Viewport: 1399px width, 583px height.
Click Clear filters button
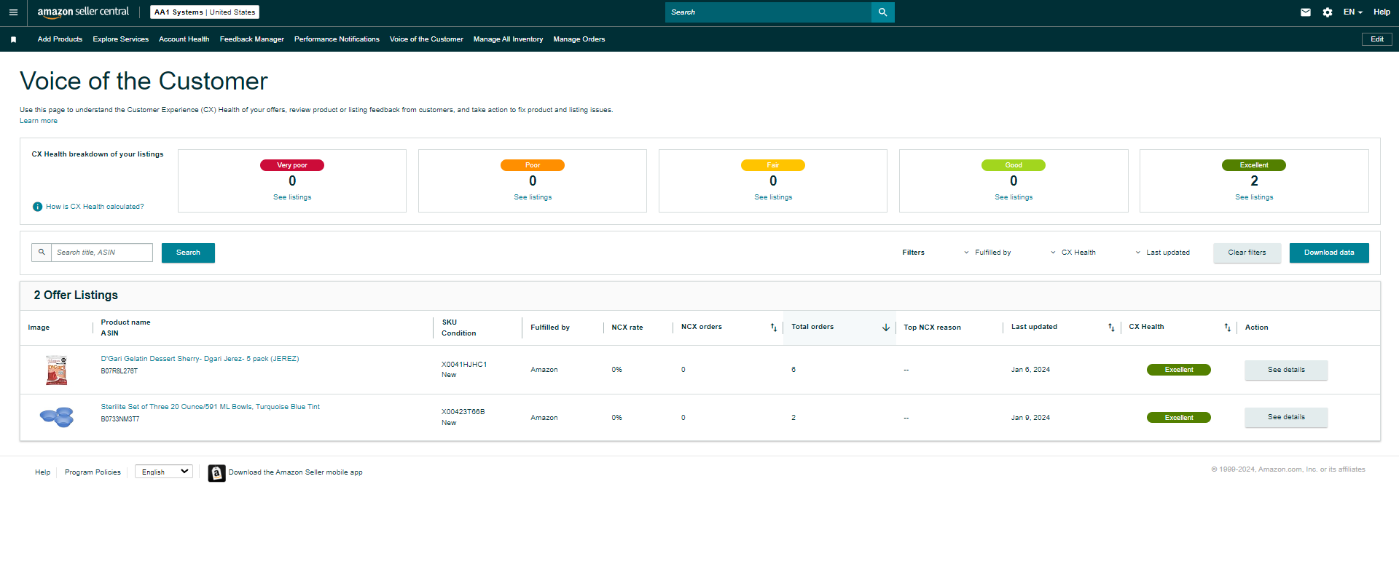(1247, 253)
